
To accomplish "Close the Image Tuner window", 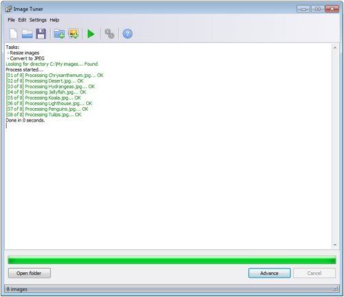I will pos(332,9).
